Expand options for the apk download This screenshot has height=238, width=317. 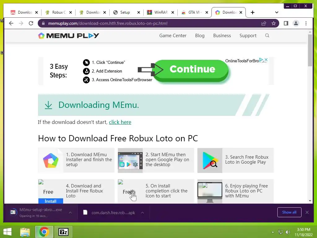pos(142,213)
